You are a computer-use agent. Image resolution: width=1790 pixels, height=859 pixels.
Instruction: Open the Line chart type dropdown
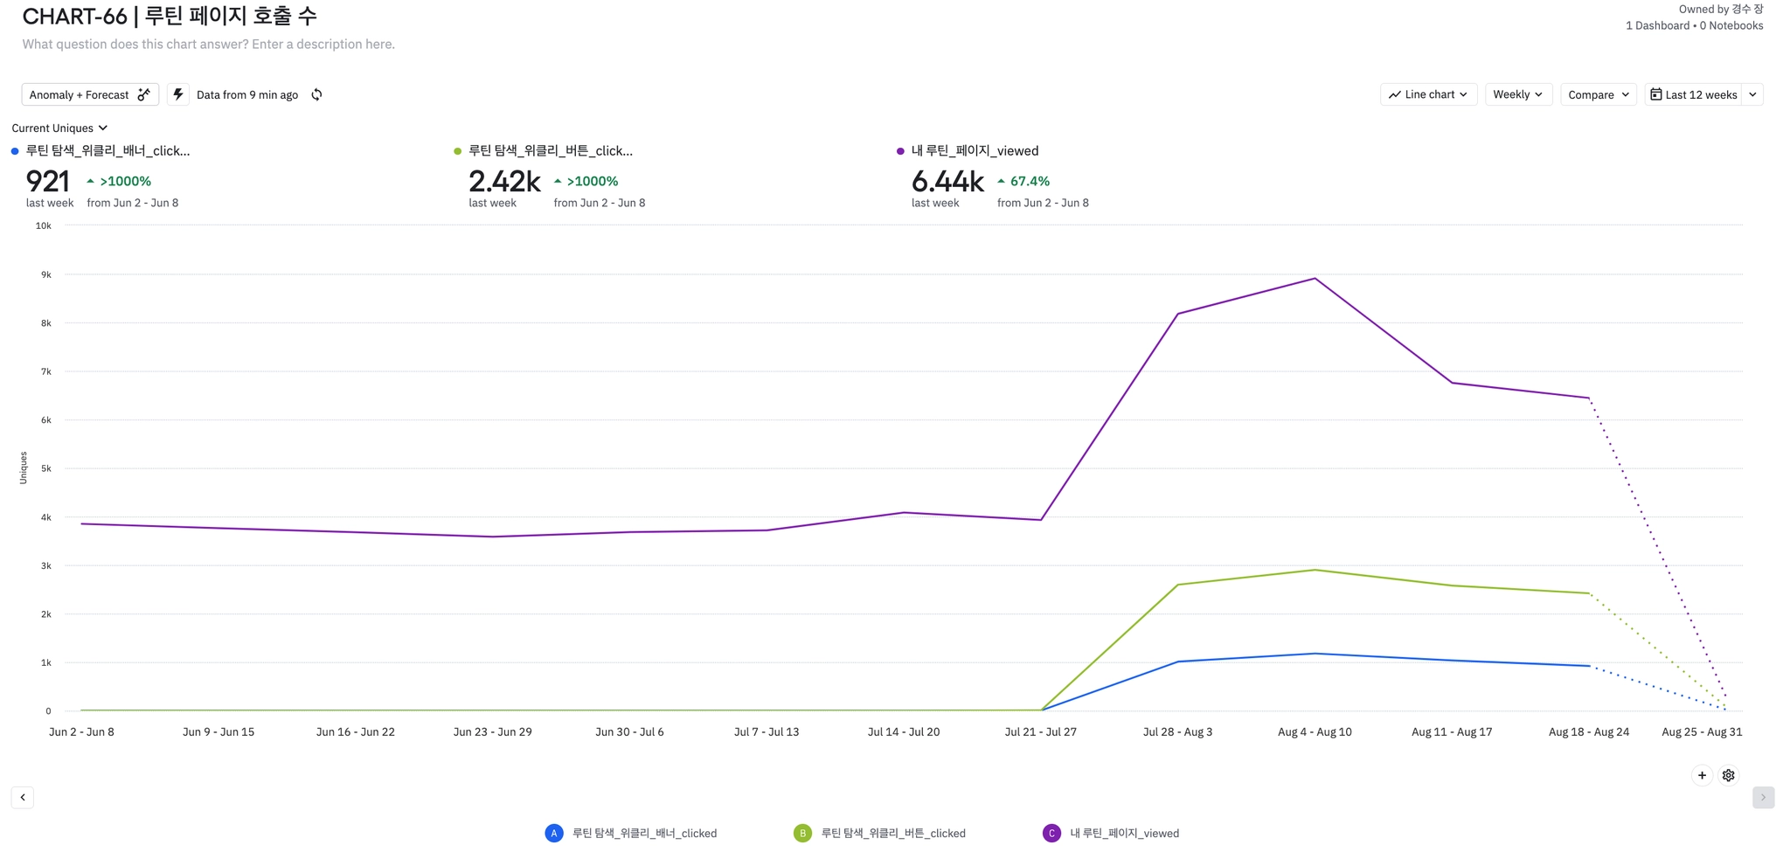pyautogui.click(x=1428, y=94)
